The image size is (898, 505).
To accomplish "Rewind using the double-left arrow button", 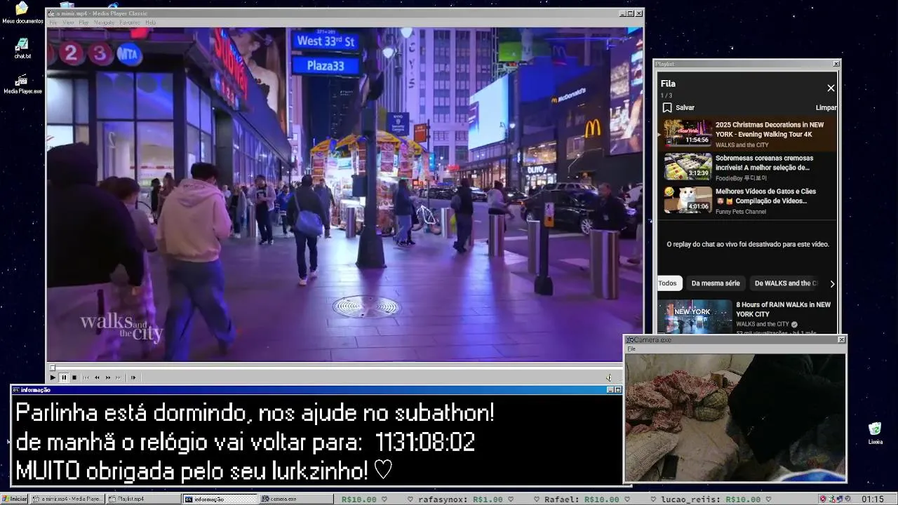I will tap(97, 377).
